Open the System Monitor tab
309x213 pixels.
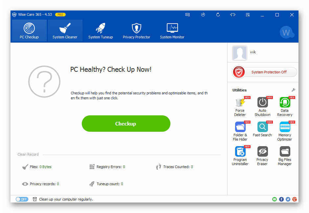point(172,30)
